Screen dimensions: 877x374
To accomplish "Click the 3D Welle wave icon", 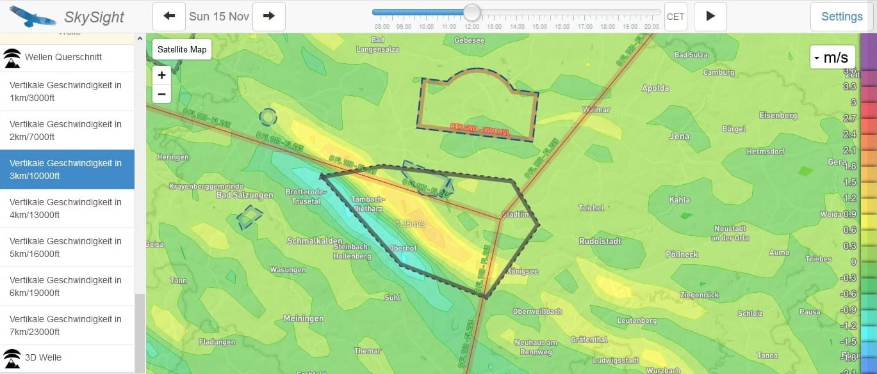I will tap(12, 357).
